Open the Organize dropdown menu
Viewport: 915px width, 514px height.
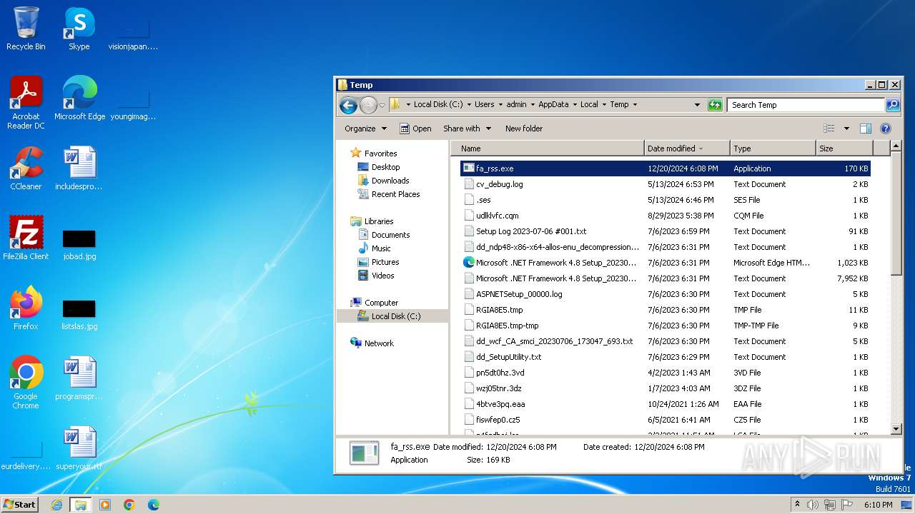pyautogui.click(x=365, y=128)
